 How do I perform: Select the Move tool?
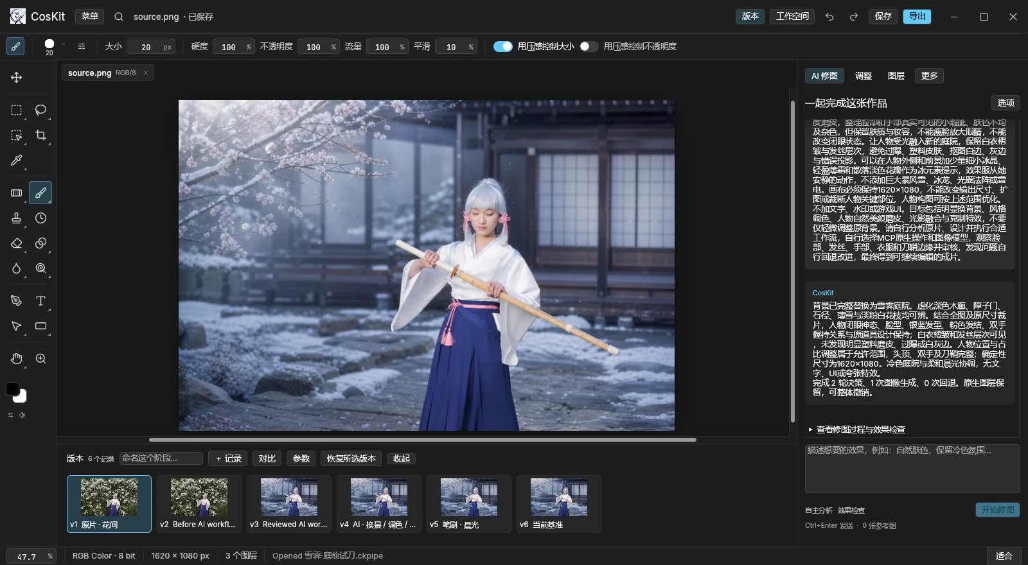click(x=17, y=78)
